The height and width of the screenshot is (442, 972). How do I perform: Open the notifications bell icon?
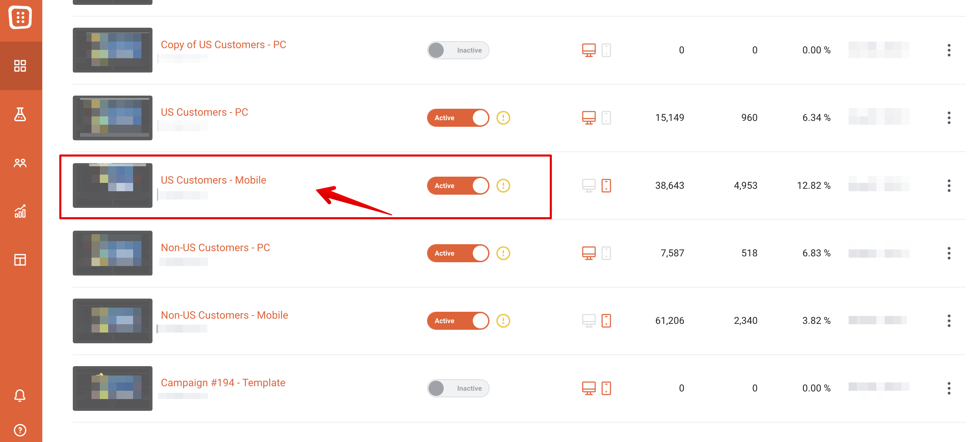click(20, 395)
